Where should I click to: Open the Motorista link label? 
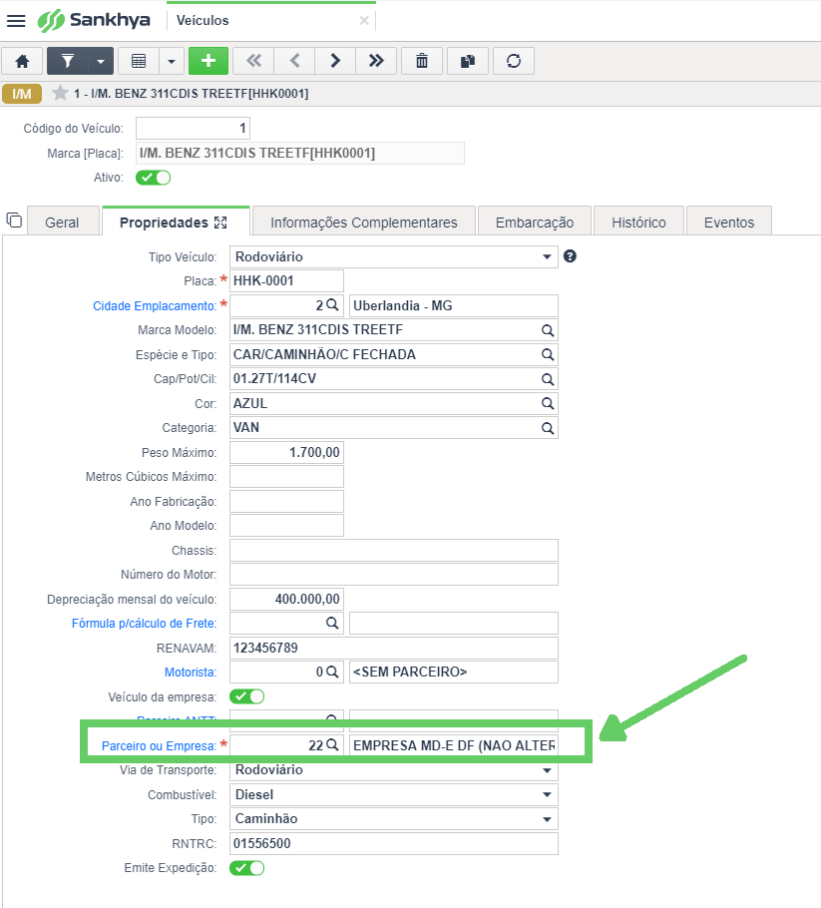191,673
